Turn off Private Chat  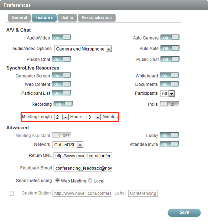[x=61, y=59]
